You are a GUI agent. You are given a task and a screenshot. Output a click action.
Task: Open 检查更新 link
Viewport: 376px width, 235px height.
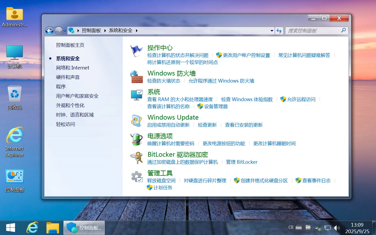tap(207, 125)
